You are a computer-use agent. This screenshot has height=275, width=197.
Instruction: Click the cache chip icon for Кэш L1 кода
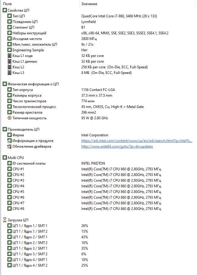10,56
